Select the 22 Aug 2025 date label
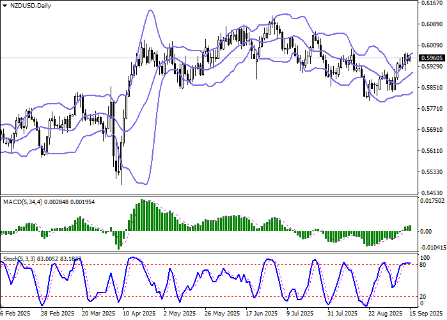 click(x=382, y=314)
